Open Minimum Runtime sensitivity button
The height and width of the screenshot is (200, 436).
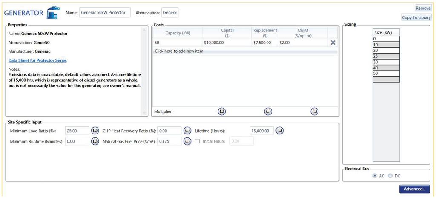95,141
